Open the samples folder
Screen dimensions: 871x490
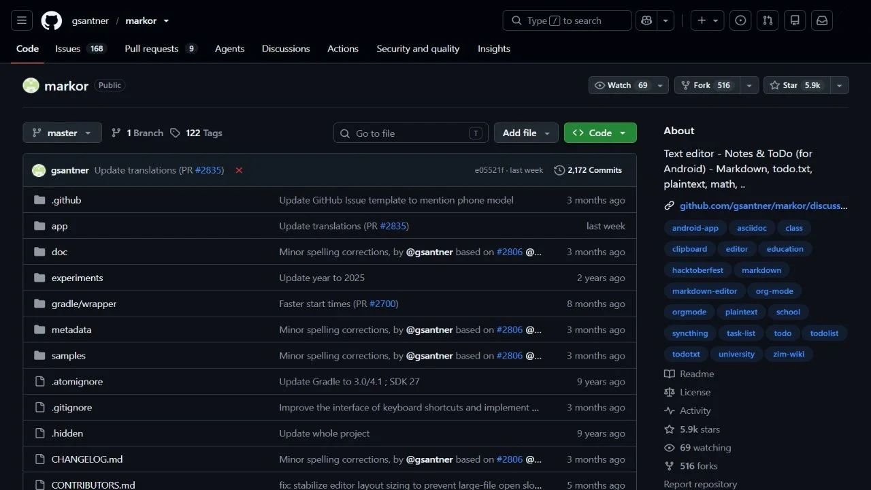tap(69, 355)
